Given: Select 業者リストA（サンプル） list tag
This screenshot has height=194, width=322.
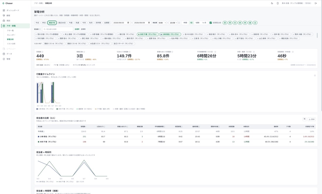Looking at the screenshot, I should (54, 43).
